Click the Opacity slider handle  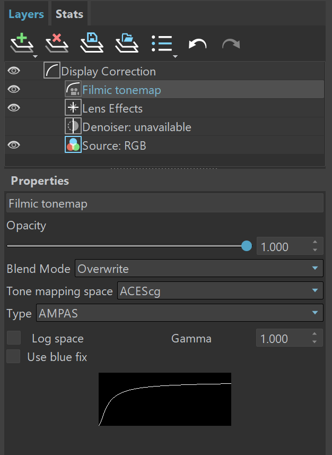(247, 246)
